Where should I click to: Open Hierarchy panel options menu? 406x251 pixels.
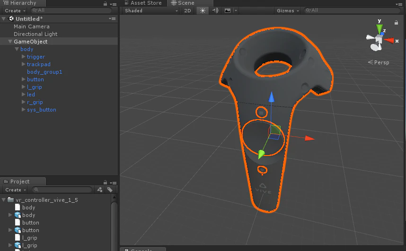coord(113,4)
